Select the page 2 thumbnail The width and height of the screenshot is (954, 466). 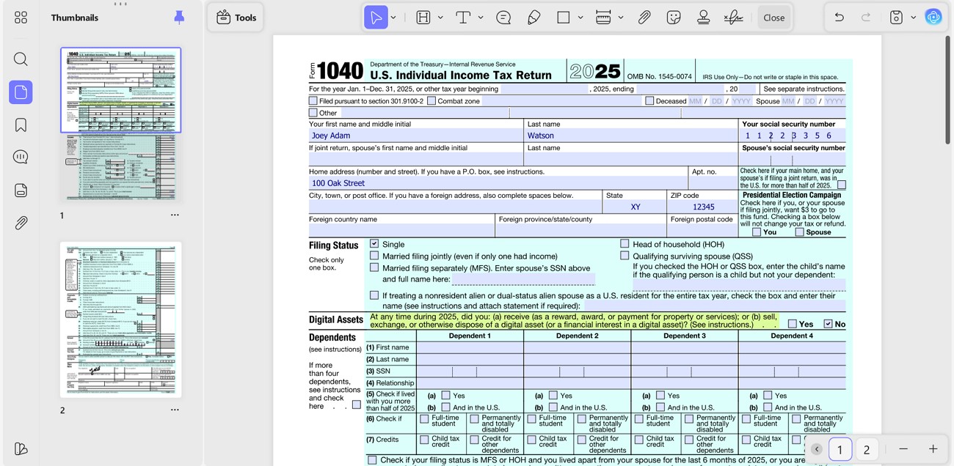[120, 319]
